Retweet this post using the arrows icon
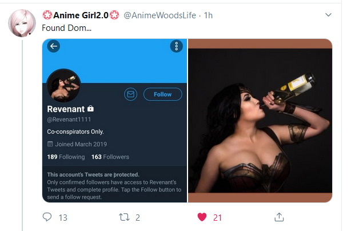 (124, 217)
